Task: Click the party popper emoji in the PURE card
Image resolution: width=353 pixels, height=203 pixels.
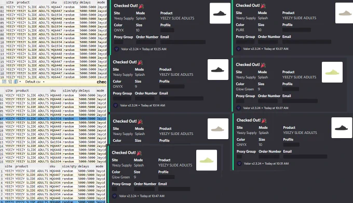Action: pyautogui.click(x=263, y=6)
